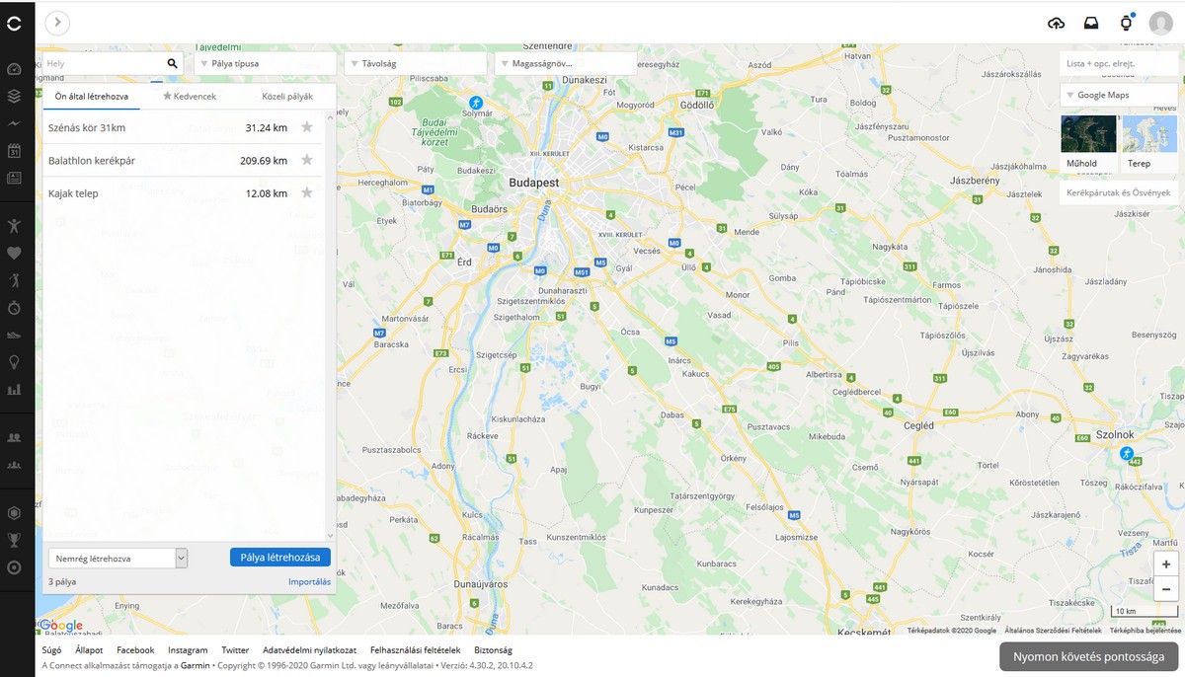Image resolution: width=1185 pixels, height=677 pixels.
Task: Open the Nemrég létrehozva sort dropdown
Action: click(x=118, y=559)
